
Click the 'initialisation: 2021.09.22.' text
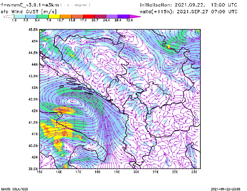(x=173, y=5)
